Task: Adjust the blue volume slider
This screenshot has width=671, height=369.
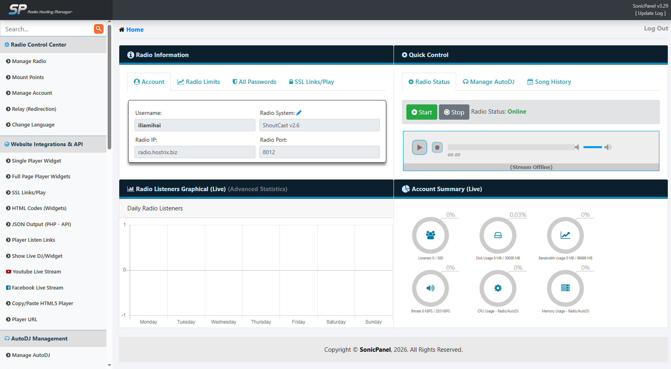Action: pos(592,147)
